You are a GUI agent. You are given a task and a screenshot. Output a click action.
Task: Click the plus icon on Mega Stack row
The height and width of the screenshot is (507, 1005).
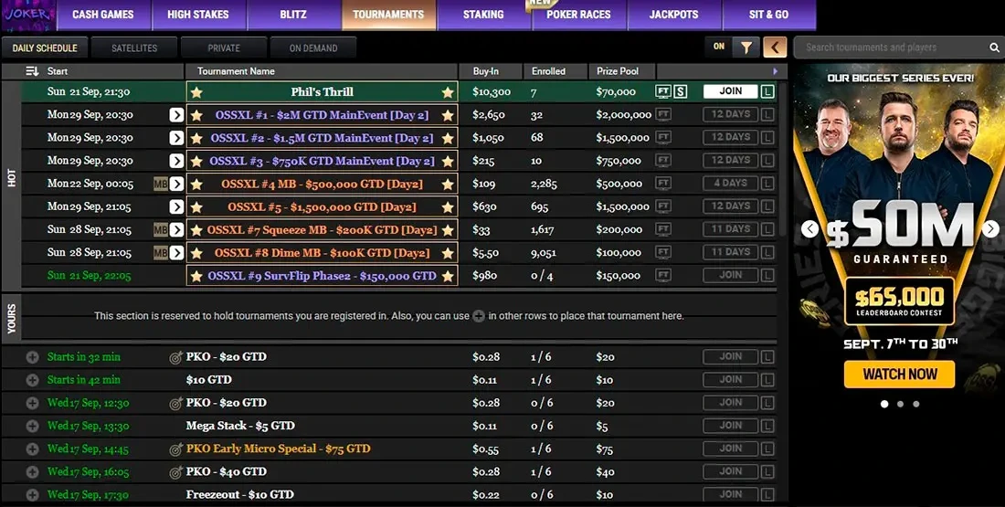click(33, 426)
